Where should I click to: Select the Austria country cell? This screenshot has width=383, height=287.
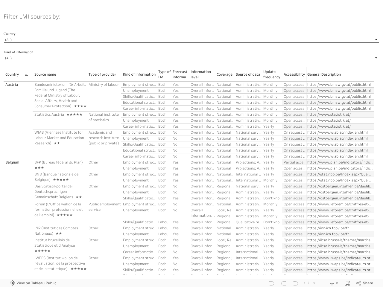click(12, 85)
